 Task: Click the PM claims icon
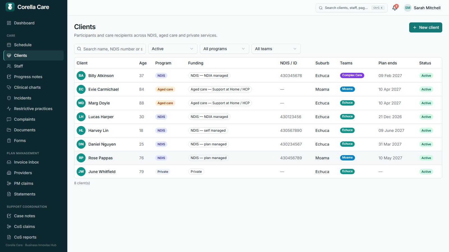[x=9, y=183]
